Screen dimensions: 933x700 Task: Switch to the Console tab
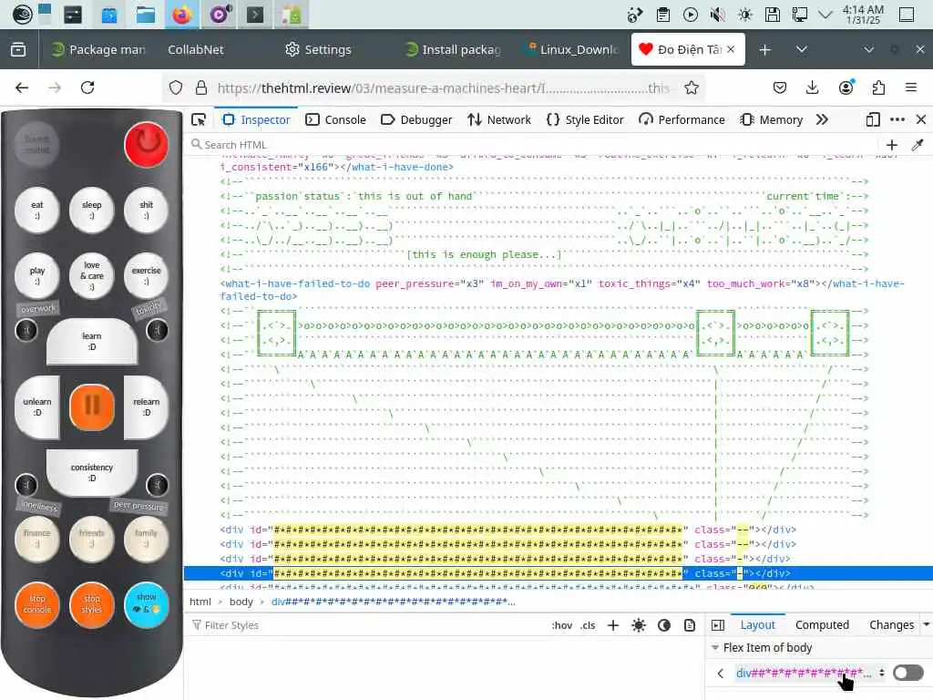[x=335, y=119]
